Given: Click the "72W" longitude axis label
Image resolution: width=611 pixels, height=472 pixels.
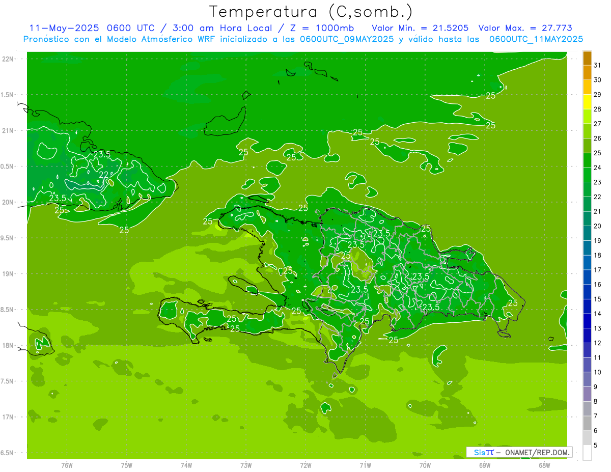Looking at the screenshot, I should click(305, 465).
